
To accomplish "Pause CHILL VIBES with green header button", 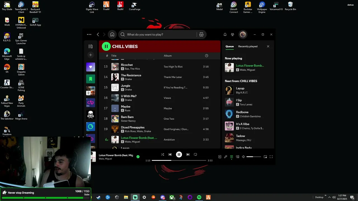I will coord(106,46).
